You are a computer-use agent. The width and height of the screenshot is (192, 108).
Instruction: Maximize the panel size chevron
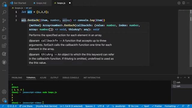(x=185, y=77)
